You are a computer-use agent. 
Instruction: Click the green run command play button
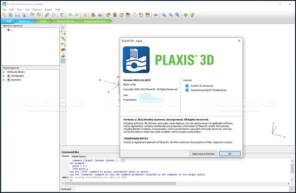click(x=292, y=189)
